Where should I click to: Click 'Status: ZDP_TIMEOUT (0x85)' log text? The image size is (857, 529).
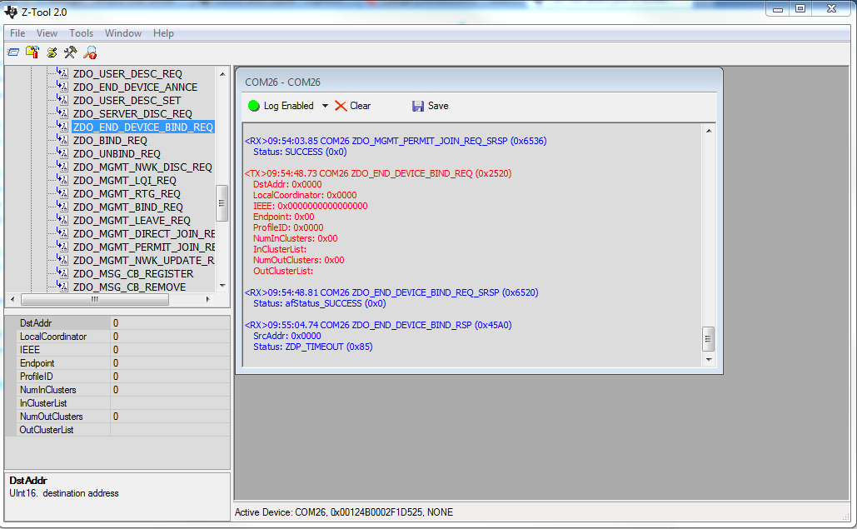[x=312, y=347]
